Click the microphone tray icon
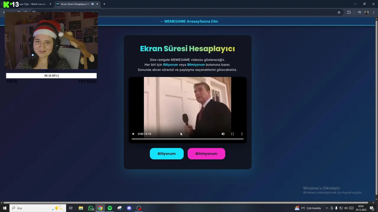This screenshot has height=212, width=378. point(336,208)
